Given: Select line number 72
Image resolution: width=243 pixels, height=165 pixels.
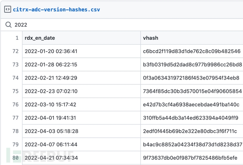Looking at the screenshot, I should [x=15, y=51].
